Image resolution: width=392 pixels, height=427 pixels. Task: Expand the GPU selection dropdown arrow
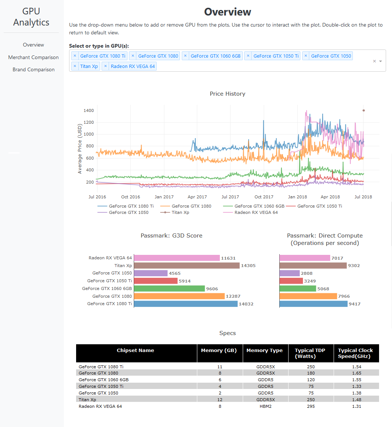381,61
